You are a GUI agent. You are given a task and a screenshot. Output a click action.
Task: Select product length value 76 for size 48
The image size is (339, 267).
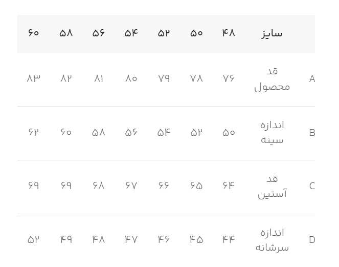(229, 79)
